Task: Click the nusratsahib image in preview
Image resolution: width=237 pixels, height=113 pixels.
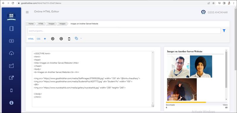Action: 182,89
